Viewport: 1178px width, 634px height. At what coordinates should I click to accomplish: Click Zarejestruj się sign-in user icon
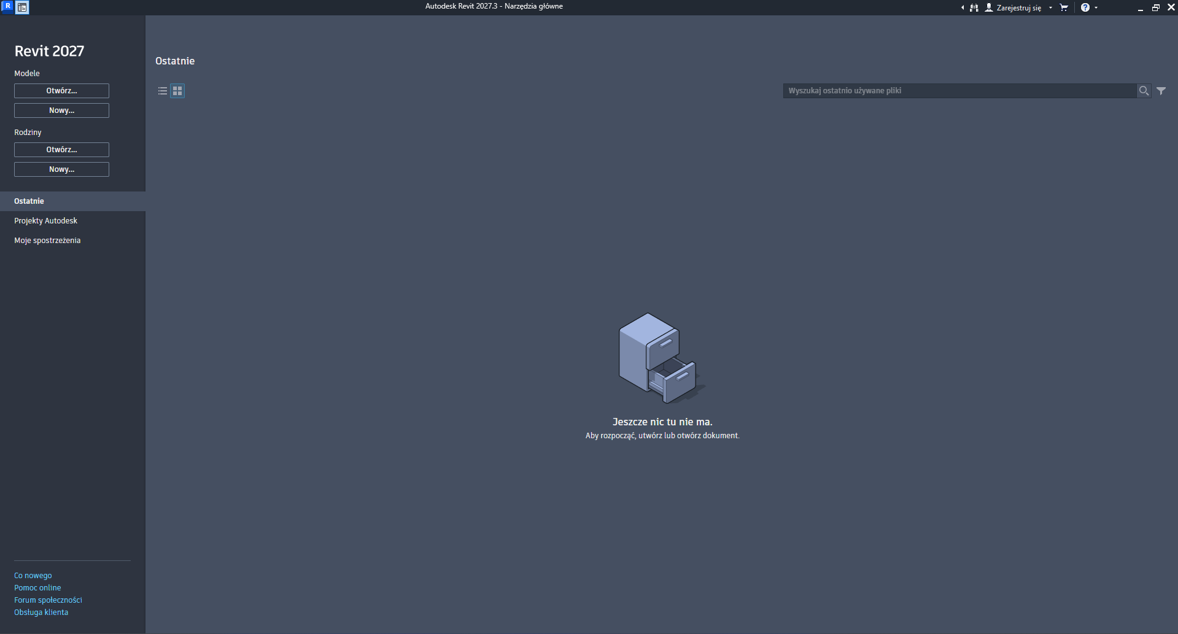(989, 8)
